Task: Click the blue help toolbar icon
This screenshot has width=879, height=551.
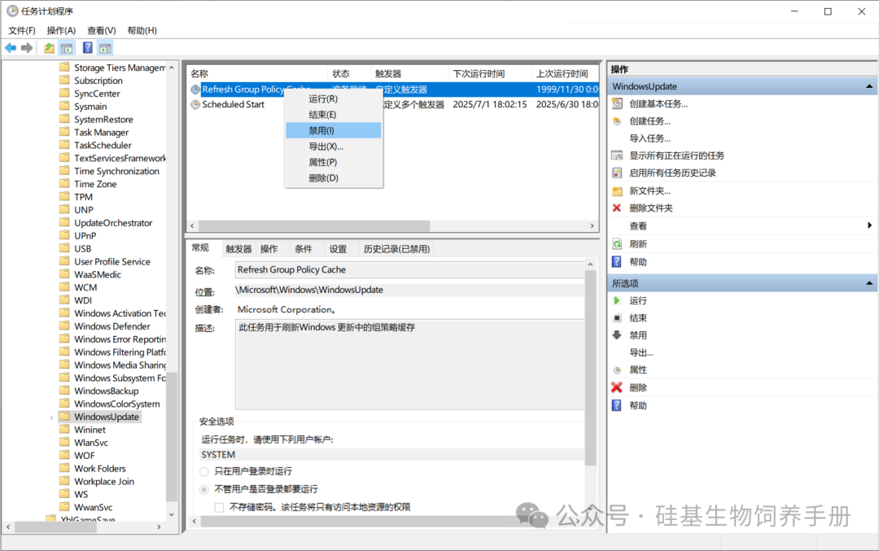Action: pyautogui.click(x=88, y=48)
